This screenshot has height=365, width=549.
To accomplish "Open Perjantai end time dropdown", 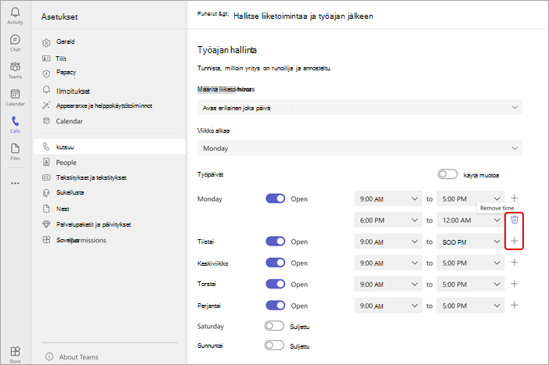I will point(471,306).
